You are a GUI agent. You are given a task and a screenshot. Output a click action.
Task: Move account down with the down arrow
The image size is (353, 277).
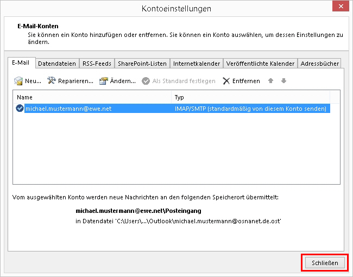coord(283,81)
